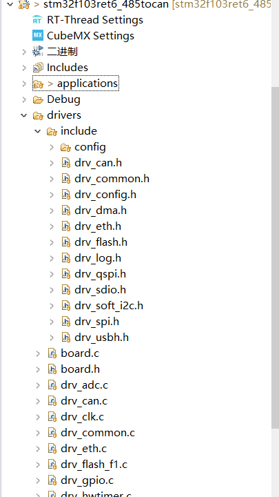Collapse the drivers folder
The width and height of the screenshot is (279, 497).
point(24,115)
